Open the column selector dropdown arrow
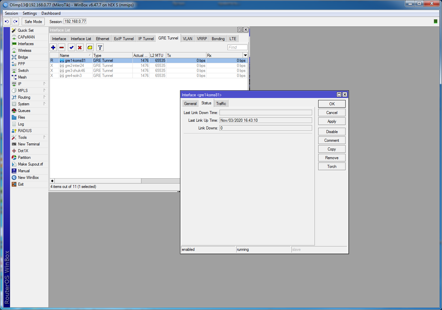Image resolution: width=442 pixels, height=310 pixels. coord(245,55)
